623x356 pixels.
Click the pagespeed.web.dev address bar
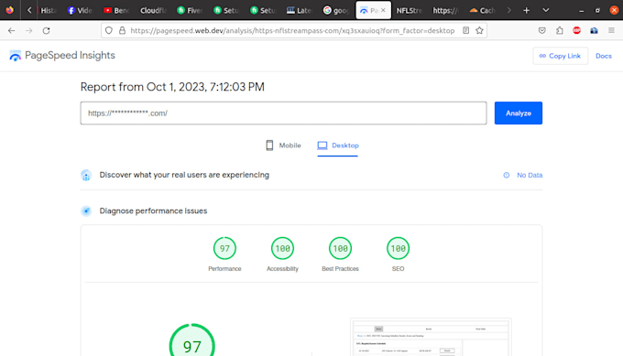coord(292,30)
